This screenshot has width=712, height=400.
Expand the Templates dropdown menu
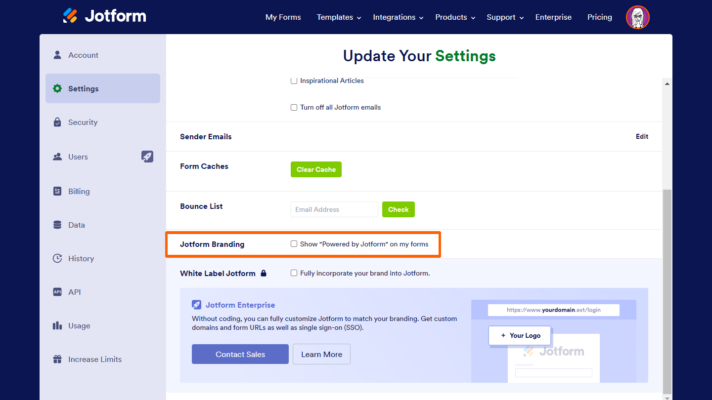[x=339, y=17]
